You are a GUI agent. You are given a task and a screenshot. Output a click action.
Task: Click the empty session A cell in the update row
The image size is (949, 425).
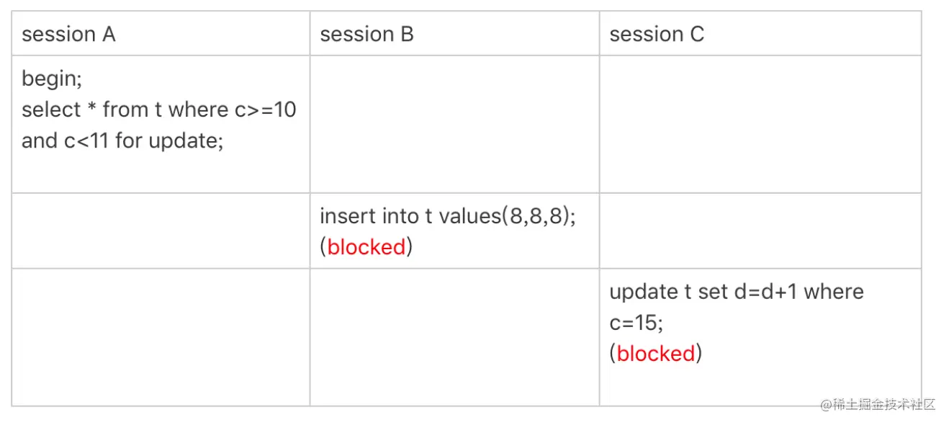click(161, 337)
